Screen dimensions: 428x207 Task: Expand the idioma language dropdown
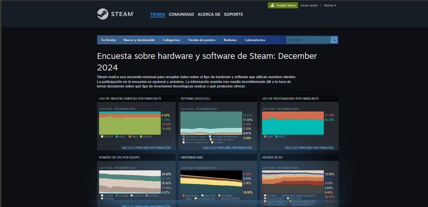tap(330, 5)
